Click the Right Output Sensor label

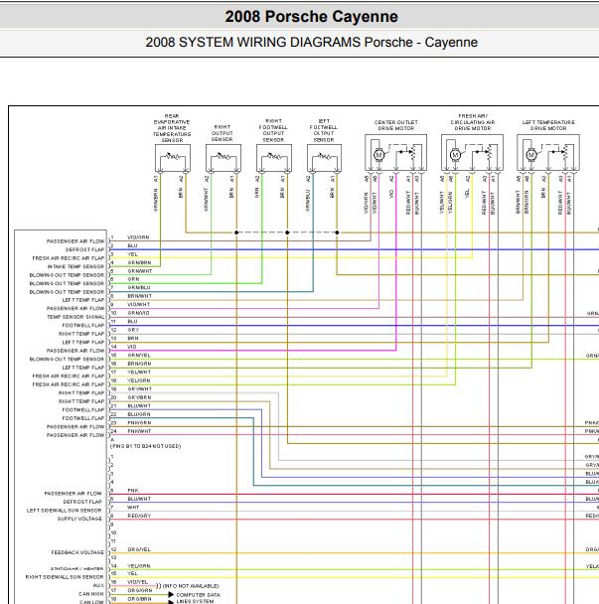(x=223, y=133)
